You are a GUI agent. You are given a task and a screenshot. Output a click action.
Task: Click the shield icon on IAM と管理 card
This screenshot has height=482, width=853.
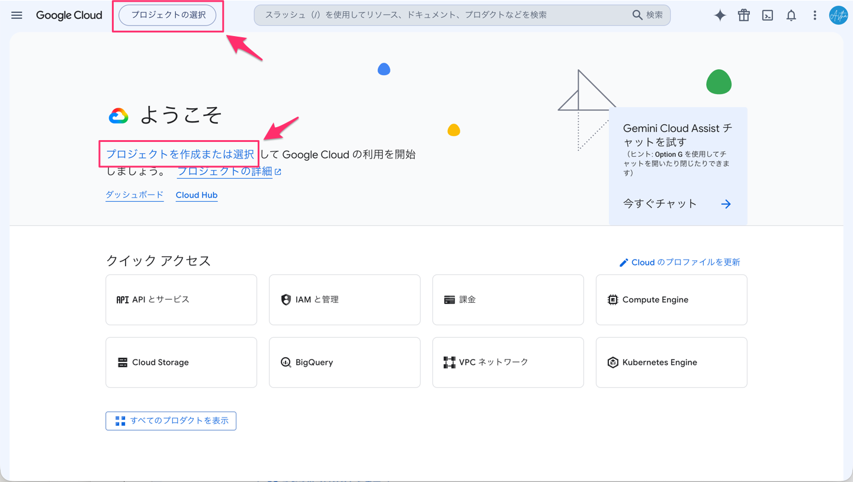(286, 300)
